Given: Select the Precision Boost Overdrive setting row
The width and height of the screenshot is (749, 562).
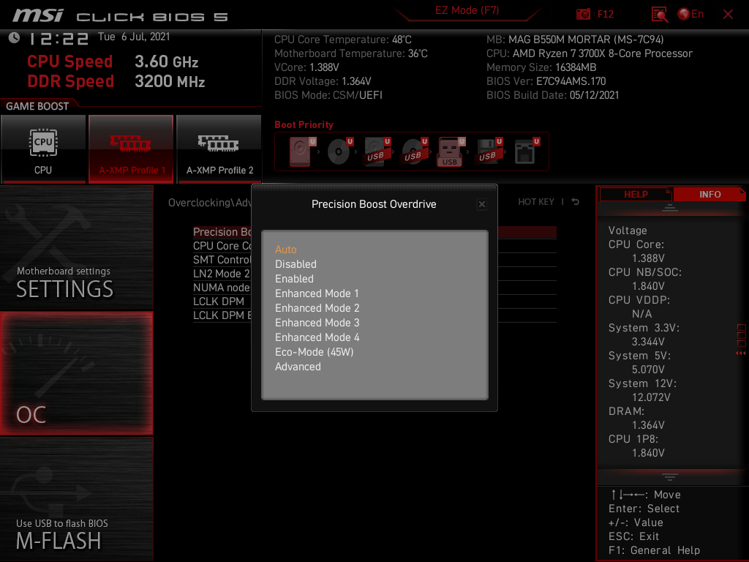Looking at the screenshot, I should (x=375, y=232).
